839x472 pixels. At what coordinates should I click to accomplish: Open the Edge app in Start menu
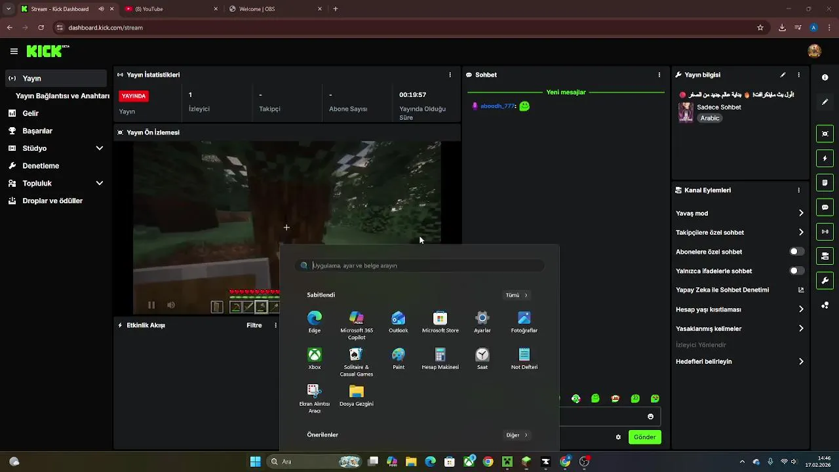[315, 322]
